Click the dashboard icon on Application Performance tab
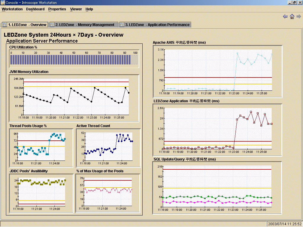The height and width of the screenshot is (227, 303). tap(122, 25)
